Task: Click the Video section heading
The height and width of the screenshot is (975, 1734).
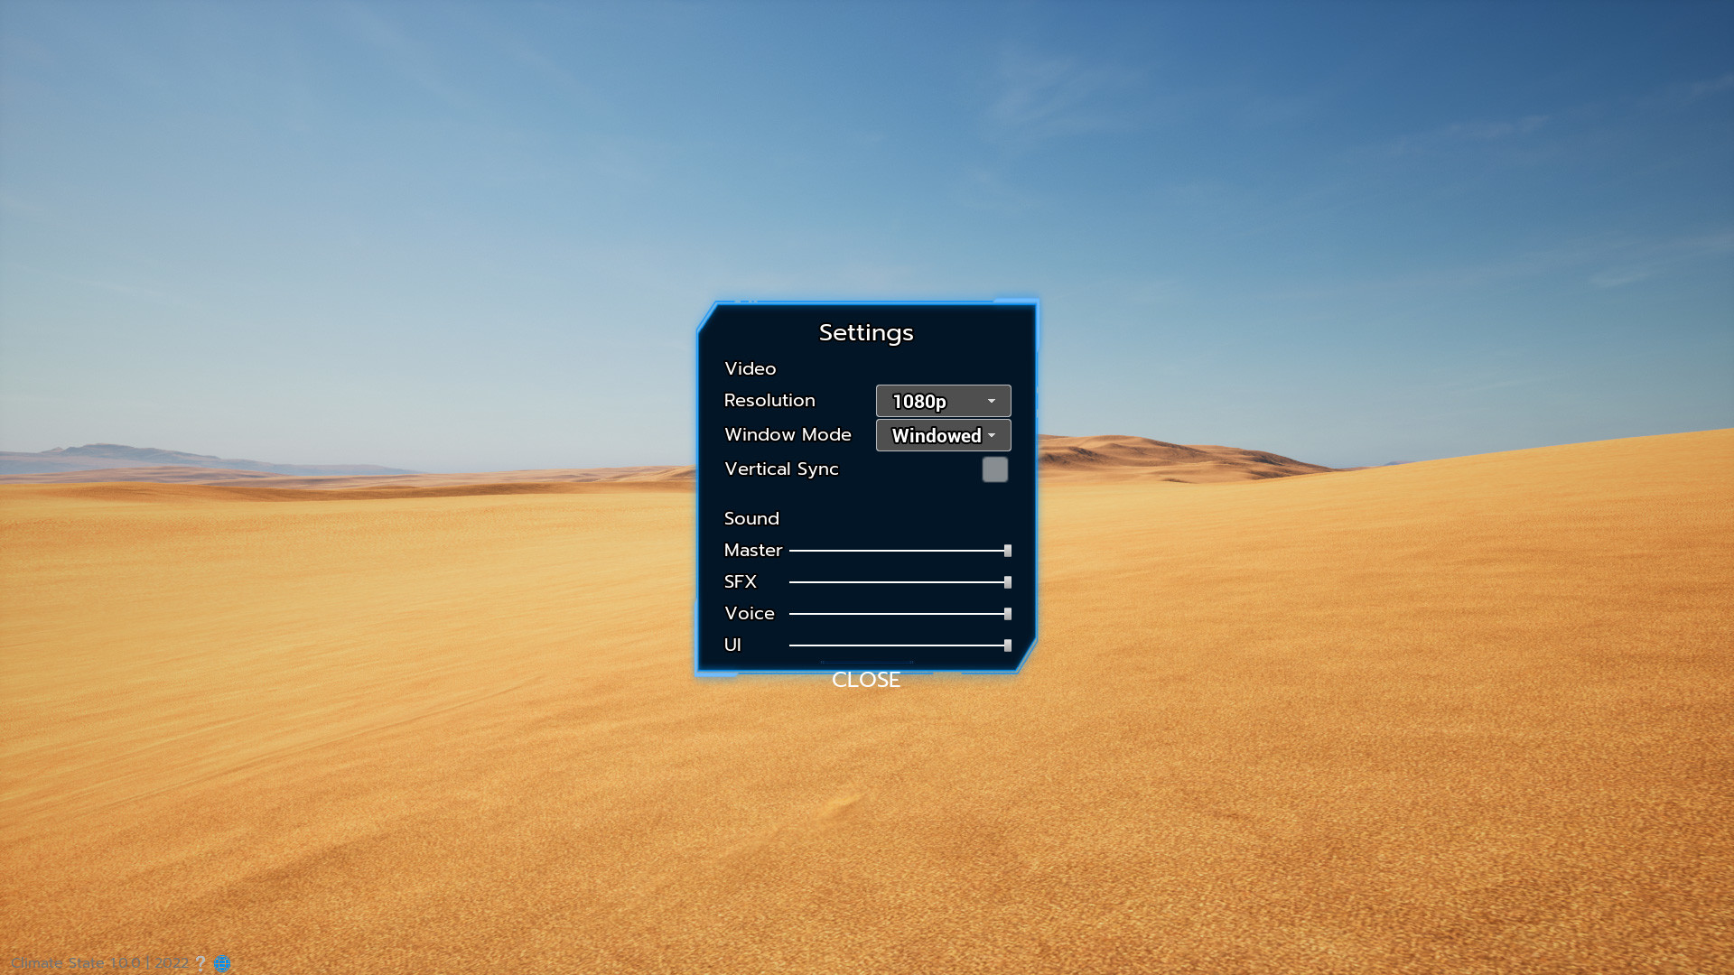Action: pos(750,368)
